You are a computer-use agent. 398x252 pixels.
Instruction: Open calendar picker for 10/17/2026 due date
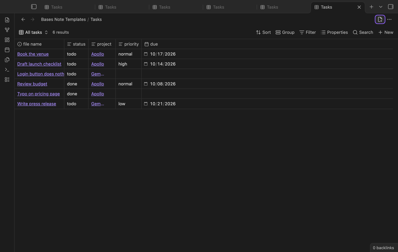point(146,54)
